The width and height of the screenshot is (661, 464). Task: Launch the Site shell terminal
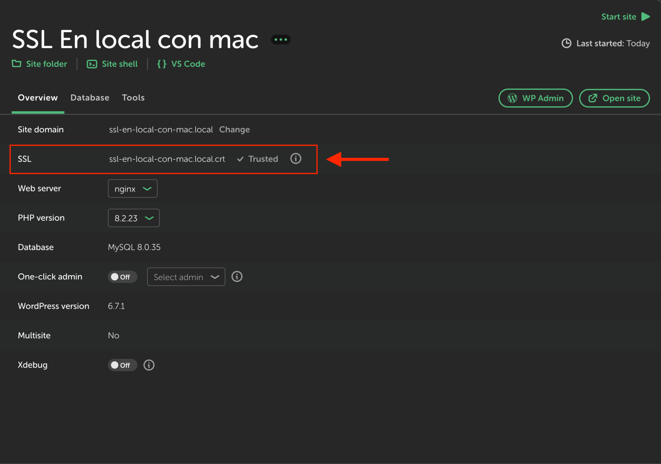(112, 64)
